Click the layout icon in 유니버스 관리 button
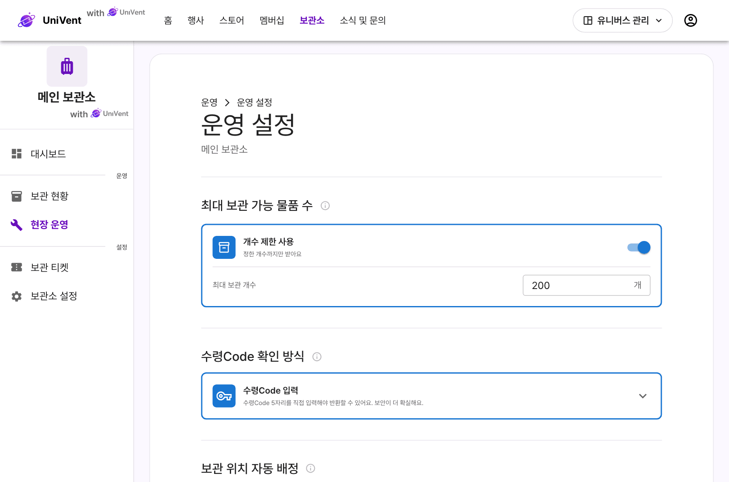This screenshot has width=729, height=482. 588,20
